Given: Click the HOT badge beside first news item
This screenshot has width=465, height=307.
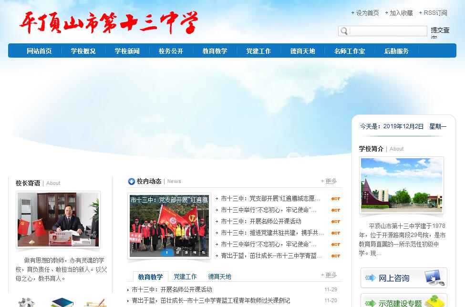Looking at the screenshot, I should click(x=336, y=199).
